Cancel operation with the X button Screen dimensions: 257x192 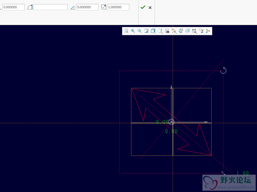click(150, 8)
